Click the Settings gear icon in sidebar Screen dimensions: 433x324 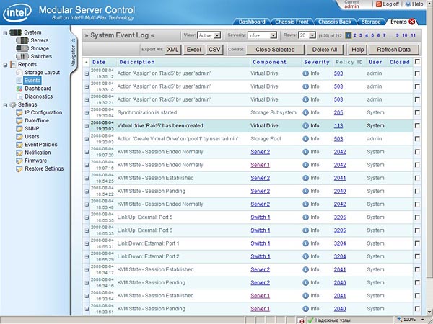point(12,104)
